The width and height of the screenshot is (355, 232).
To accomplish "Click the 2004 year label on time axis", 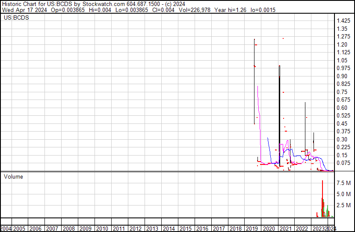I will (6, 229).
